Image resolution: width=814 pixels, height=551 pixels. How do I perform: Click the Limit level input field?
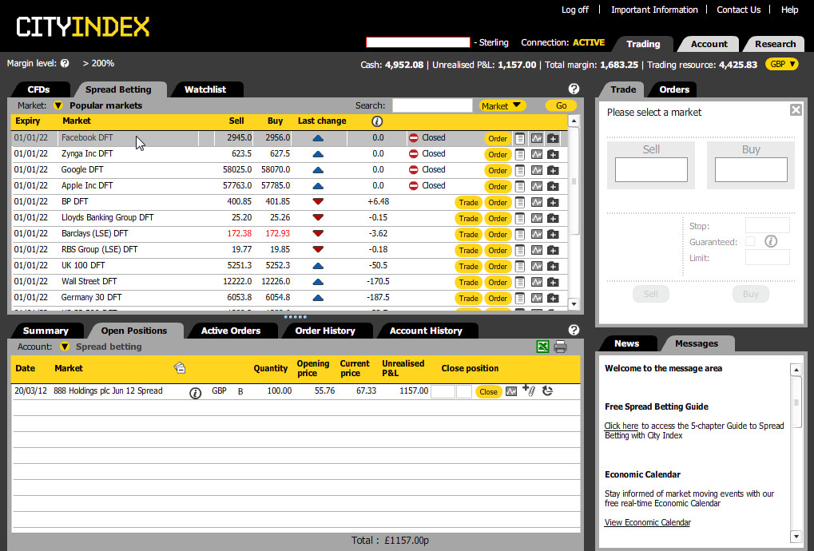click(x=768, y=257)
